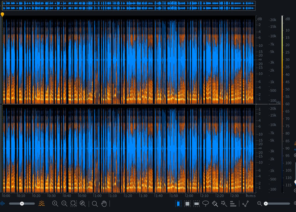Click the 0:10 time ruler label
Image resolution: width=296 pixels, height=212 pixels.
coord(22,196)
